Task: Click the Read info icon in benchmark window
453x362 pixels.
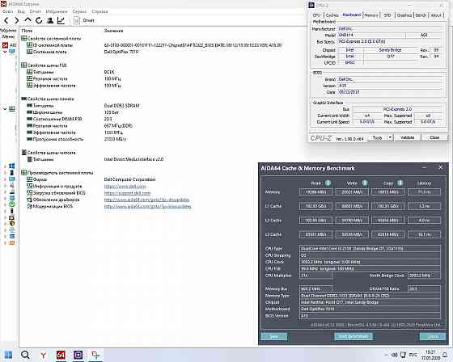Action: click(328, 183)
